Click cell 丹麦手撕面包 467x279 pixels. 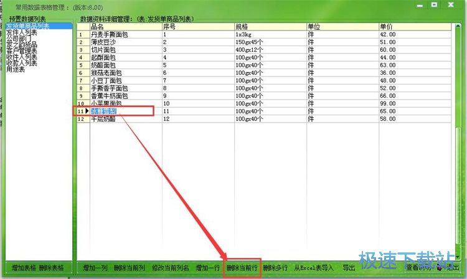[x=126, y=34]
